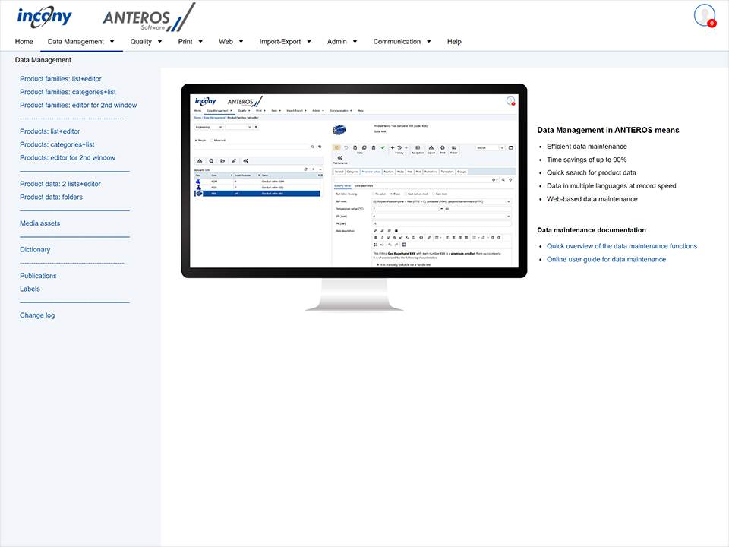The height and width of the screenshot is (547, 729).
Task: Click the Maintenance gears icon
Action: [339, 157]
